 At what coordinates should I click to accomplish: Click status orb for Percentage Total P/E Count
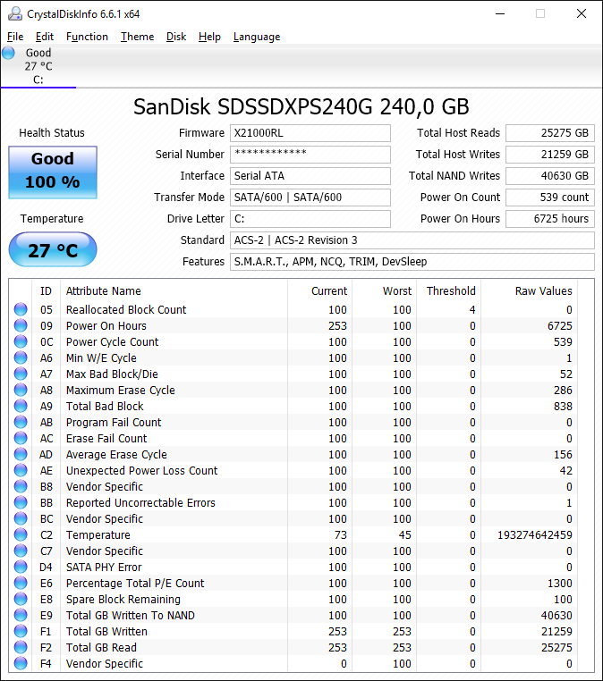click(x=21, y=583)
